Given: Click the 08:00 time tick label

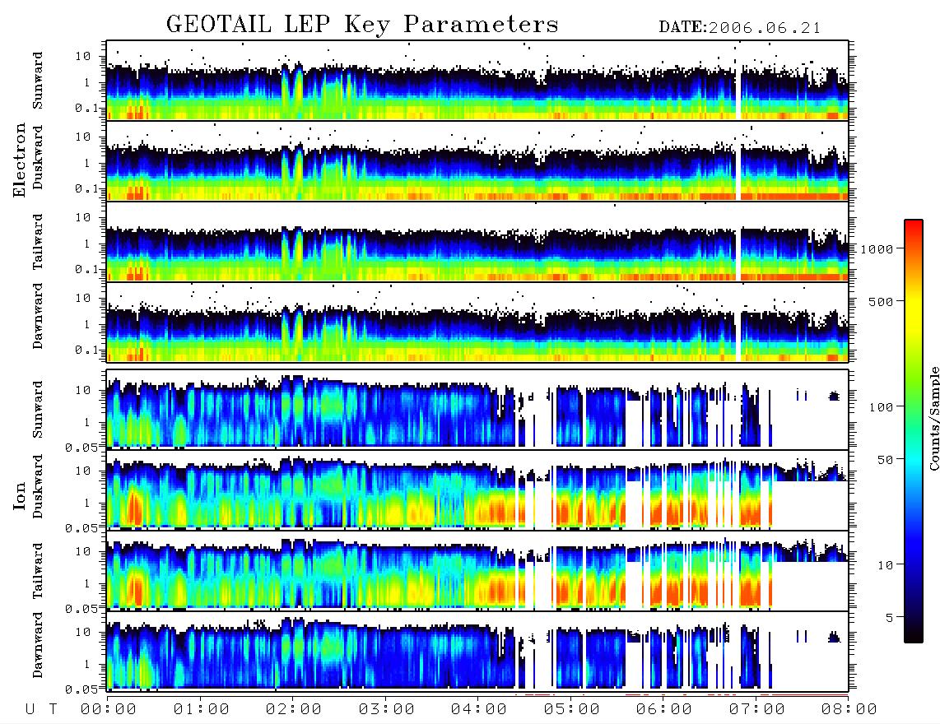Looking at the screenshot, I should pos(849,709).
